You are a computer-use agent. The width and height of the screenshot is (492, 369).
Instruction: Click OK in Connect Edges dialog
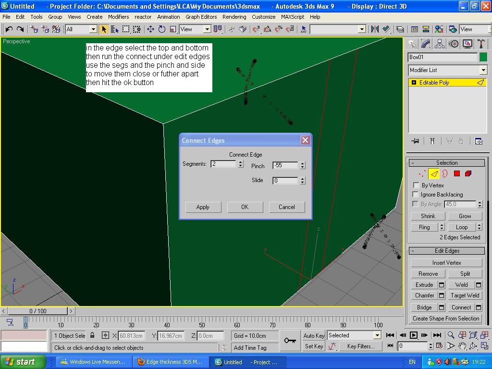click(245, 207)
